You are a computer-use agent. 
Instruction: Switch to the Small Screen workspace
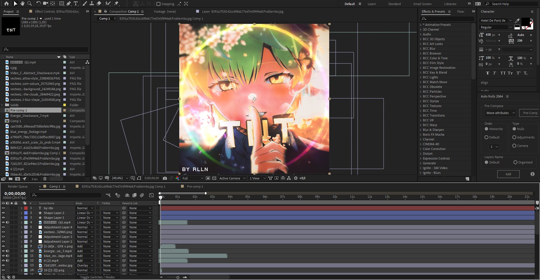(x=422, y=4)
